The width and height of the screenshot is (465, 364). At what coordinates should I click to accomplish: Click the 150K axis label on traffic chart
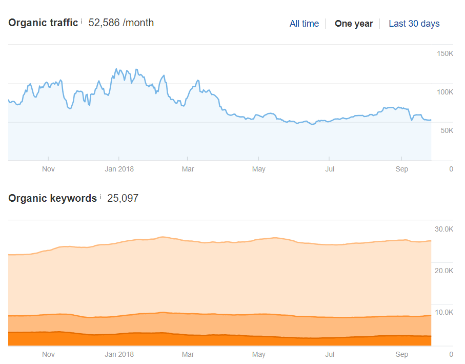point(445,53)
